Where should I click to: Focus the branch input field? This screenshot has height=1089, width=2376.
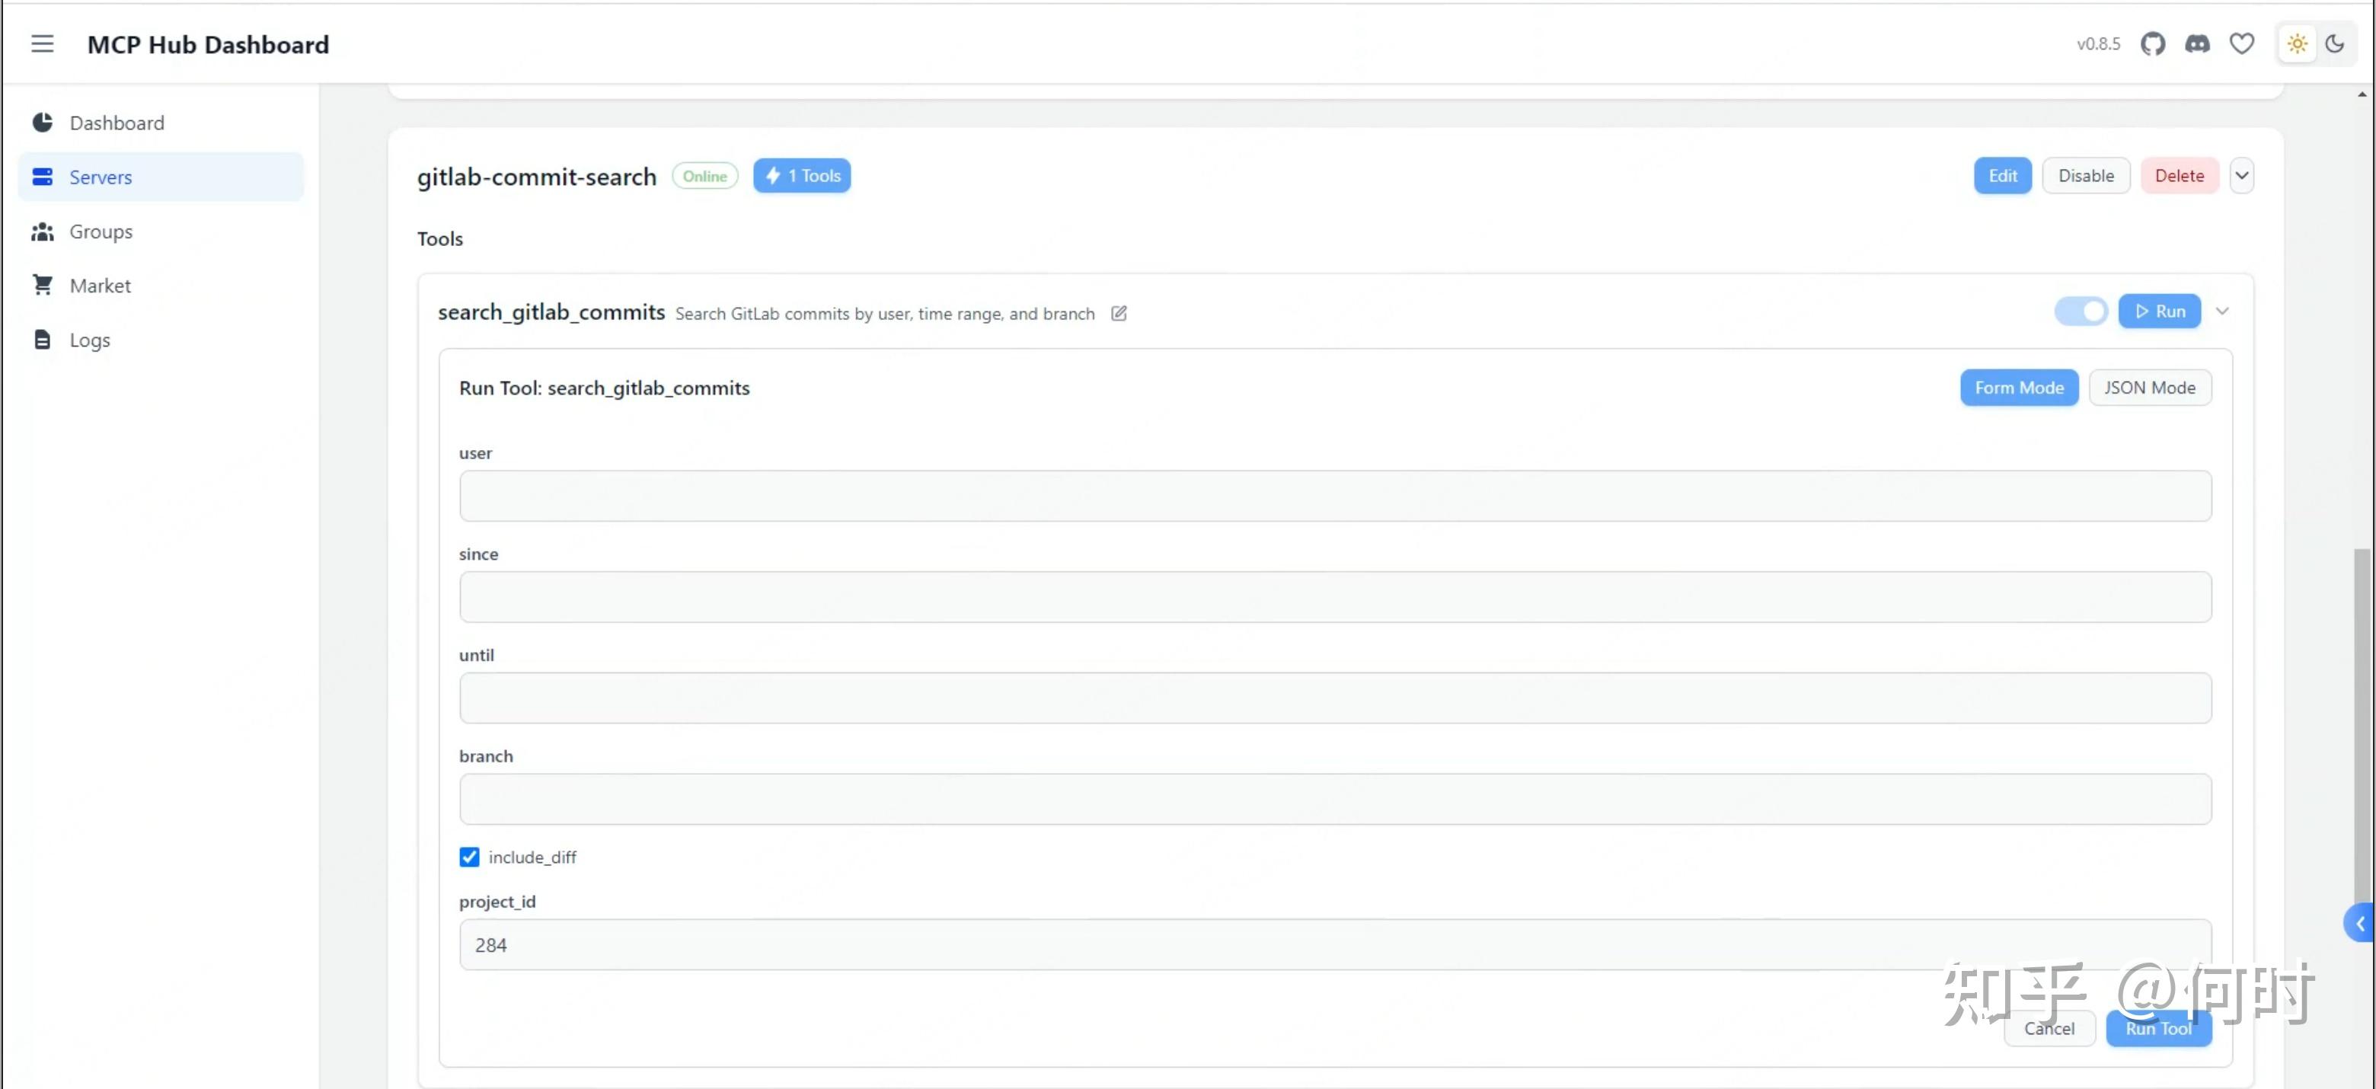pyautogui.click(x=1335, y=799)
